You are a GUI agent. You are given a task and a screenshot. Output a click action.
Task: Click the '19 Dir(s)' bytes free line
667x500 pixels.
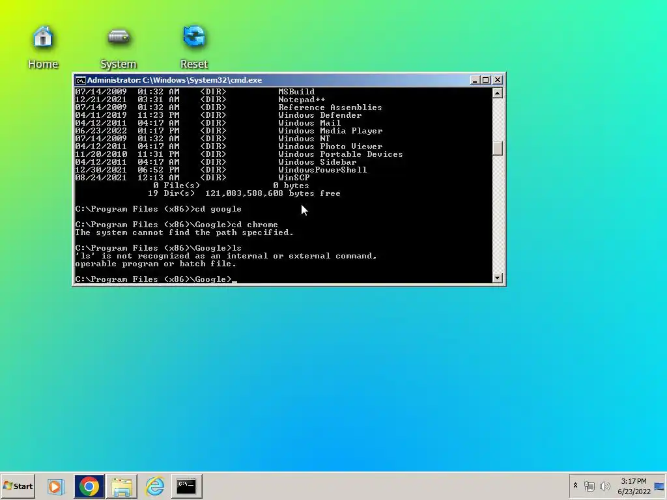pyautogui.click(x=244, y=193)
